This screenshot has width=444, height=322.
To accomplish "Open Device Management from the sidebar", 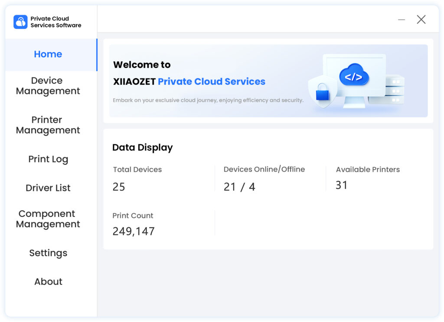I will [48, 86].
